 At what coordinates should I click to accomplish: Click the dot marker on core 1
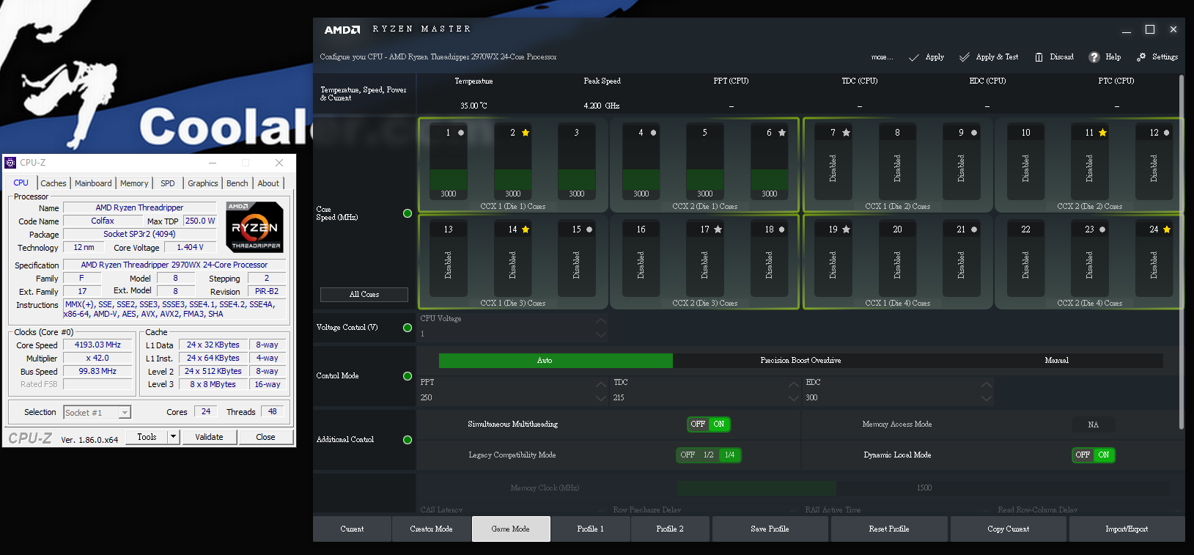pos(461,133)
